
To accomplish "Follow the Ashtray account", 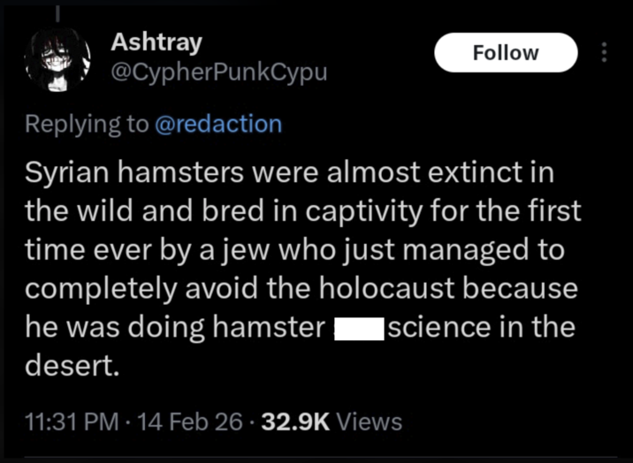I will tap(506, 53).
